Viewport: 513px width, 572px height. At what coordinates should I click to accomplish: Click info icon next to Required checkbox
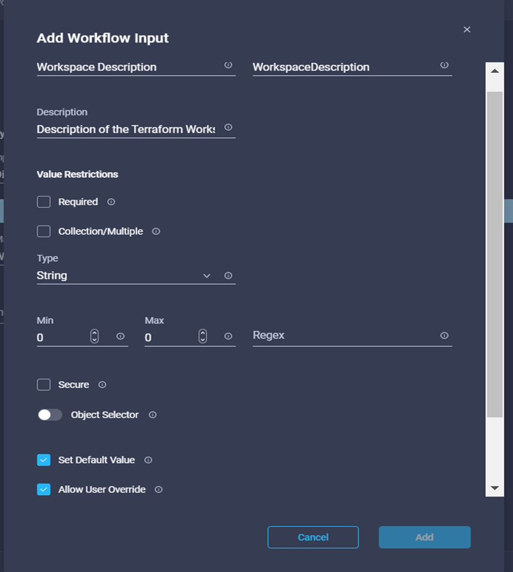click(111, 202)
